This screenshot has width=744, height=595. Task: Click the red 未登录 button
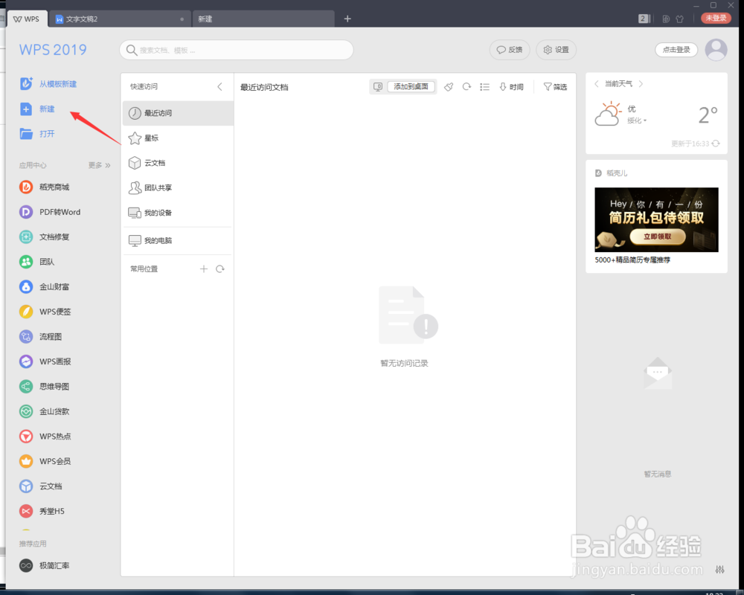tap(716, 18)
